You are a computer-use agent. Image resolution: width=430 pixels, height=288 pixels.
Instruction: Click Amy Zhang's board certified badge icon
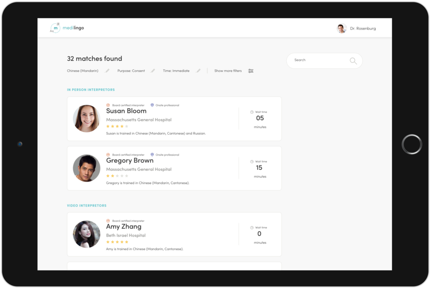coord(108,221)
